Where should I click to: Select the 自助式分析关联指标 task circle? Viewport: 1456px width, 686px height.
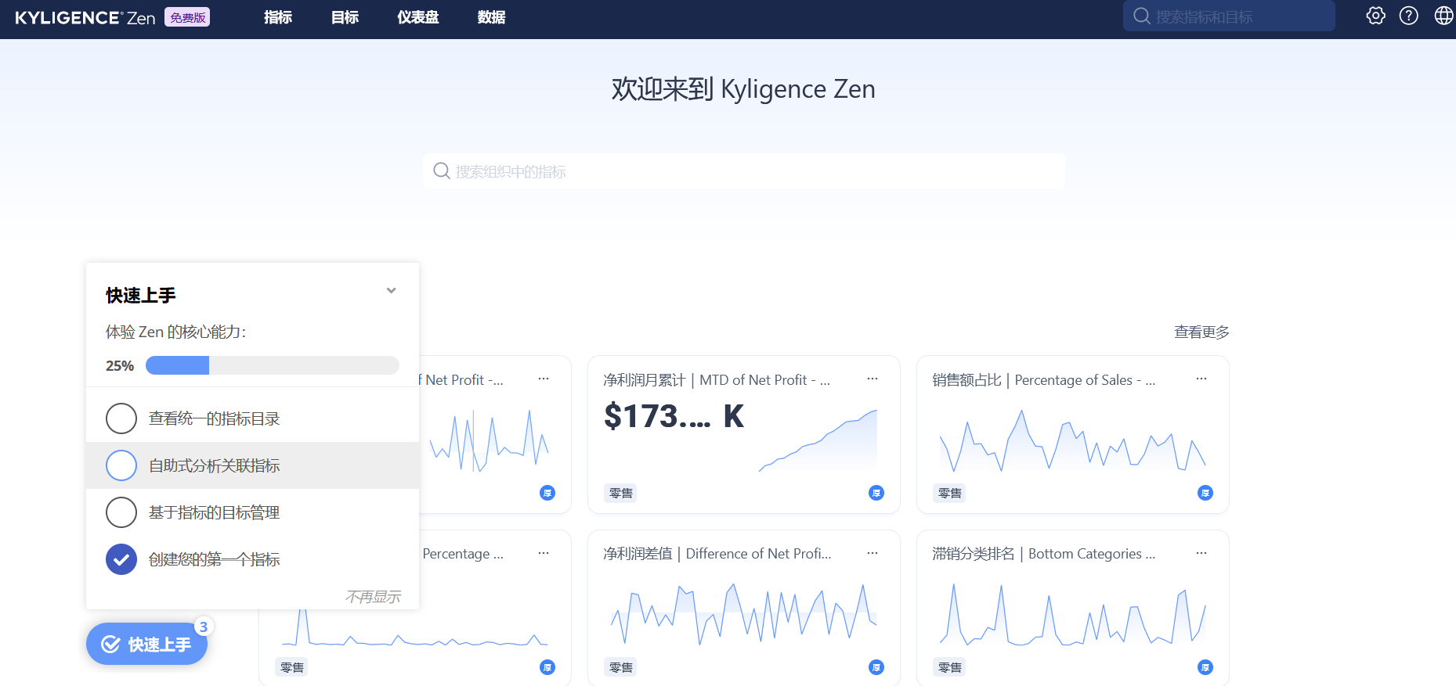point(121,465)
